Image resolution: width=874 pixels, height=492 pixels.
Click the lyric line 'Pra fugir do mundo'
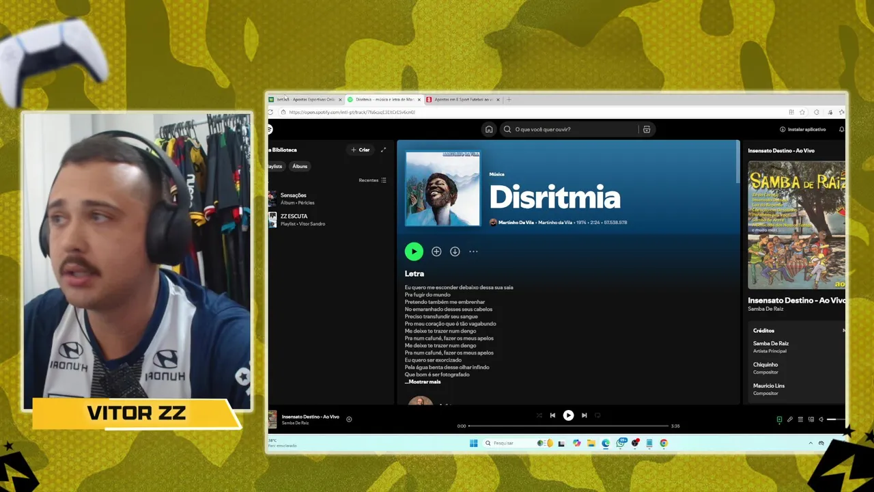click(427, 295)
